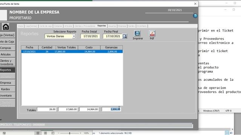Click the Totales field showing 14,964.00

(x=89, y=109)
